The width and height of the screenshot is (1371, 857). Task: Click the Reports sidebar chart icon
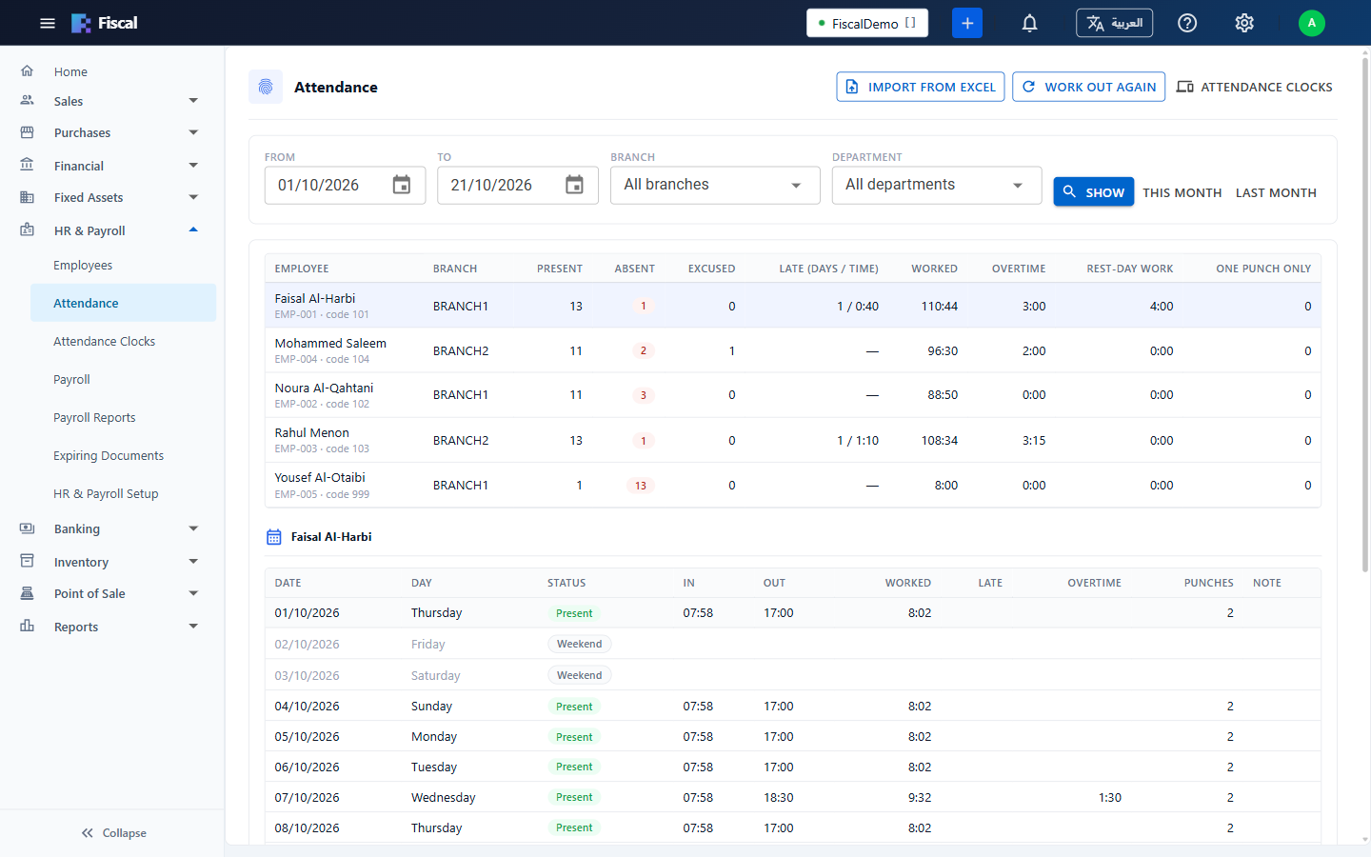tap(28, 627)
